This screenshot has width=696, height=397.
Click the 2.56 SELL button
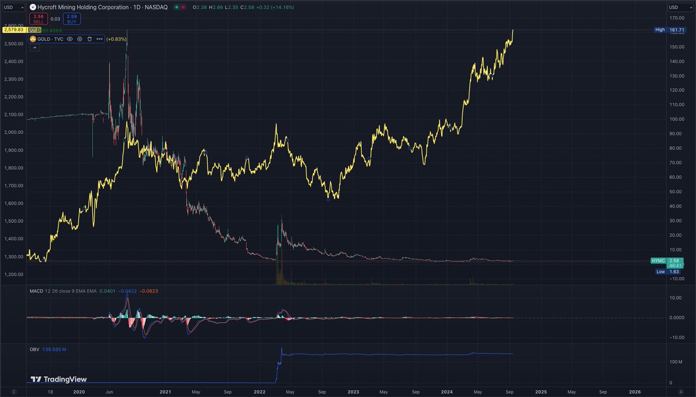[38, 19]
